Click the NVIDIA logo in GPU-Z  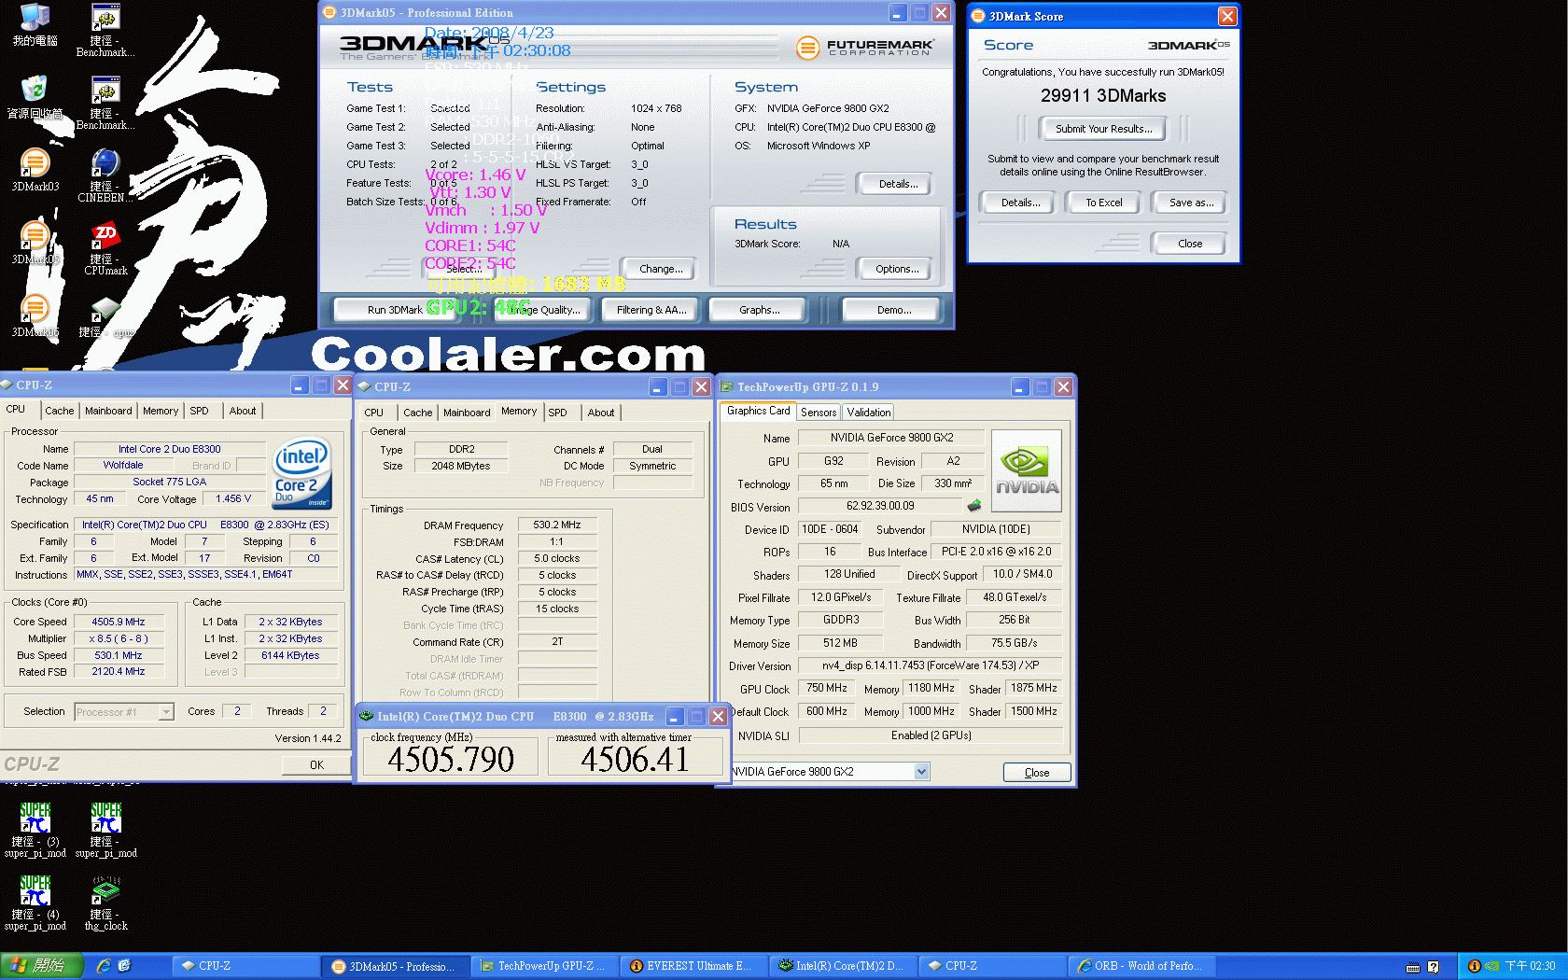[1027, 470]
